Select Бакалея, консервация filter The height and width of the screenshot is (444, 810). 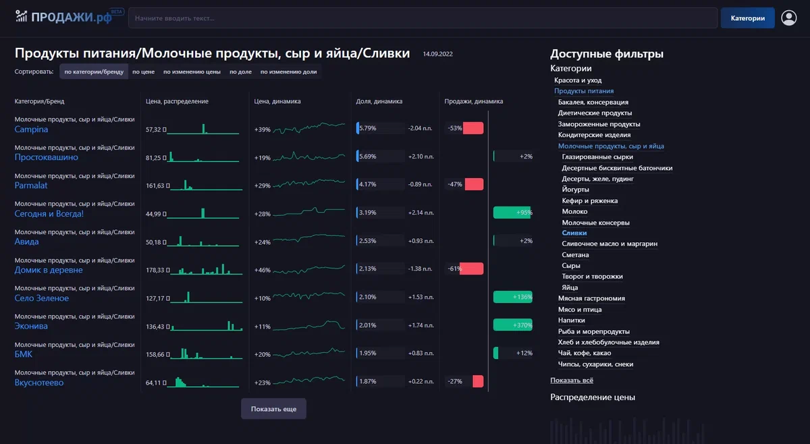click(x=593, y=102)
